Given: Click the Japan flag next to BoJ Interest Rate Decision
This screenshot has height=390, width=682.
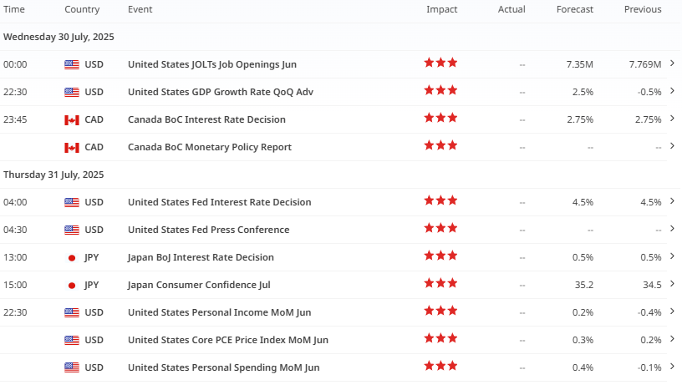Looking at the screenshot, I should (x=72, y=258).
